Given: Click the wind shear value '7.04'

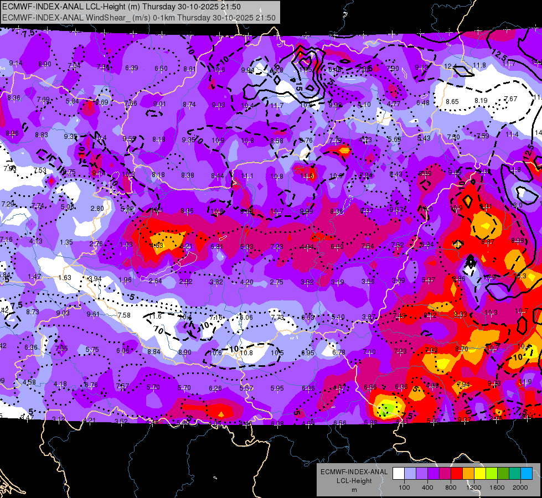Looking at the screenshot, I should [74, 65].
